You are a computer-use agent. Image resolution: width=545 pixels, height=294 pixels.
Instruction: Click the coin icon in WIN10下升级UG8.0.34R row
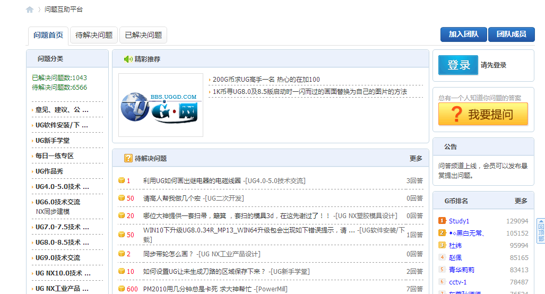click(122, 235)
